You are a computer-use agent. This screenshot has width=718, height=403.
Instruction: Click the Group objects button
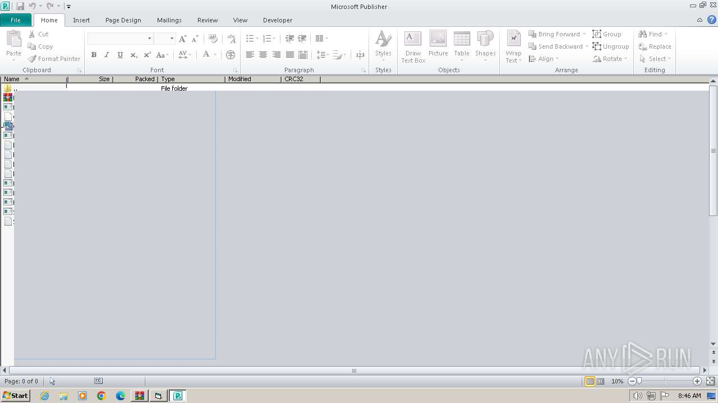click(607, 34)
